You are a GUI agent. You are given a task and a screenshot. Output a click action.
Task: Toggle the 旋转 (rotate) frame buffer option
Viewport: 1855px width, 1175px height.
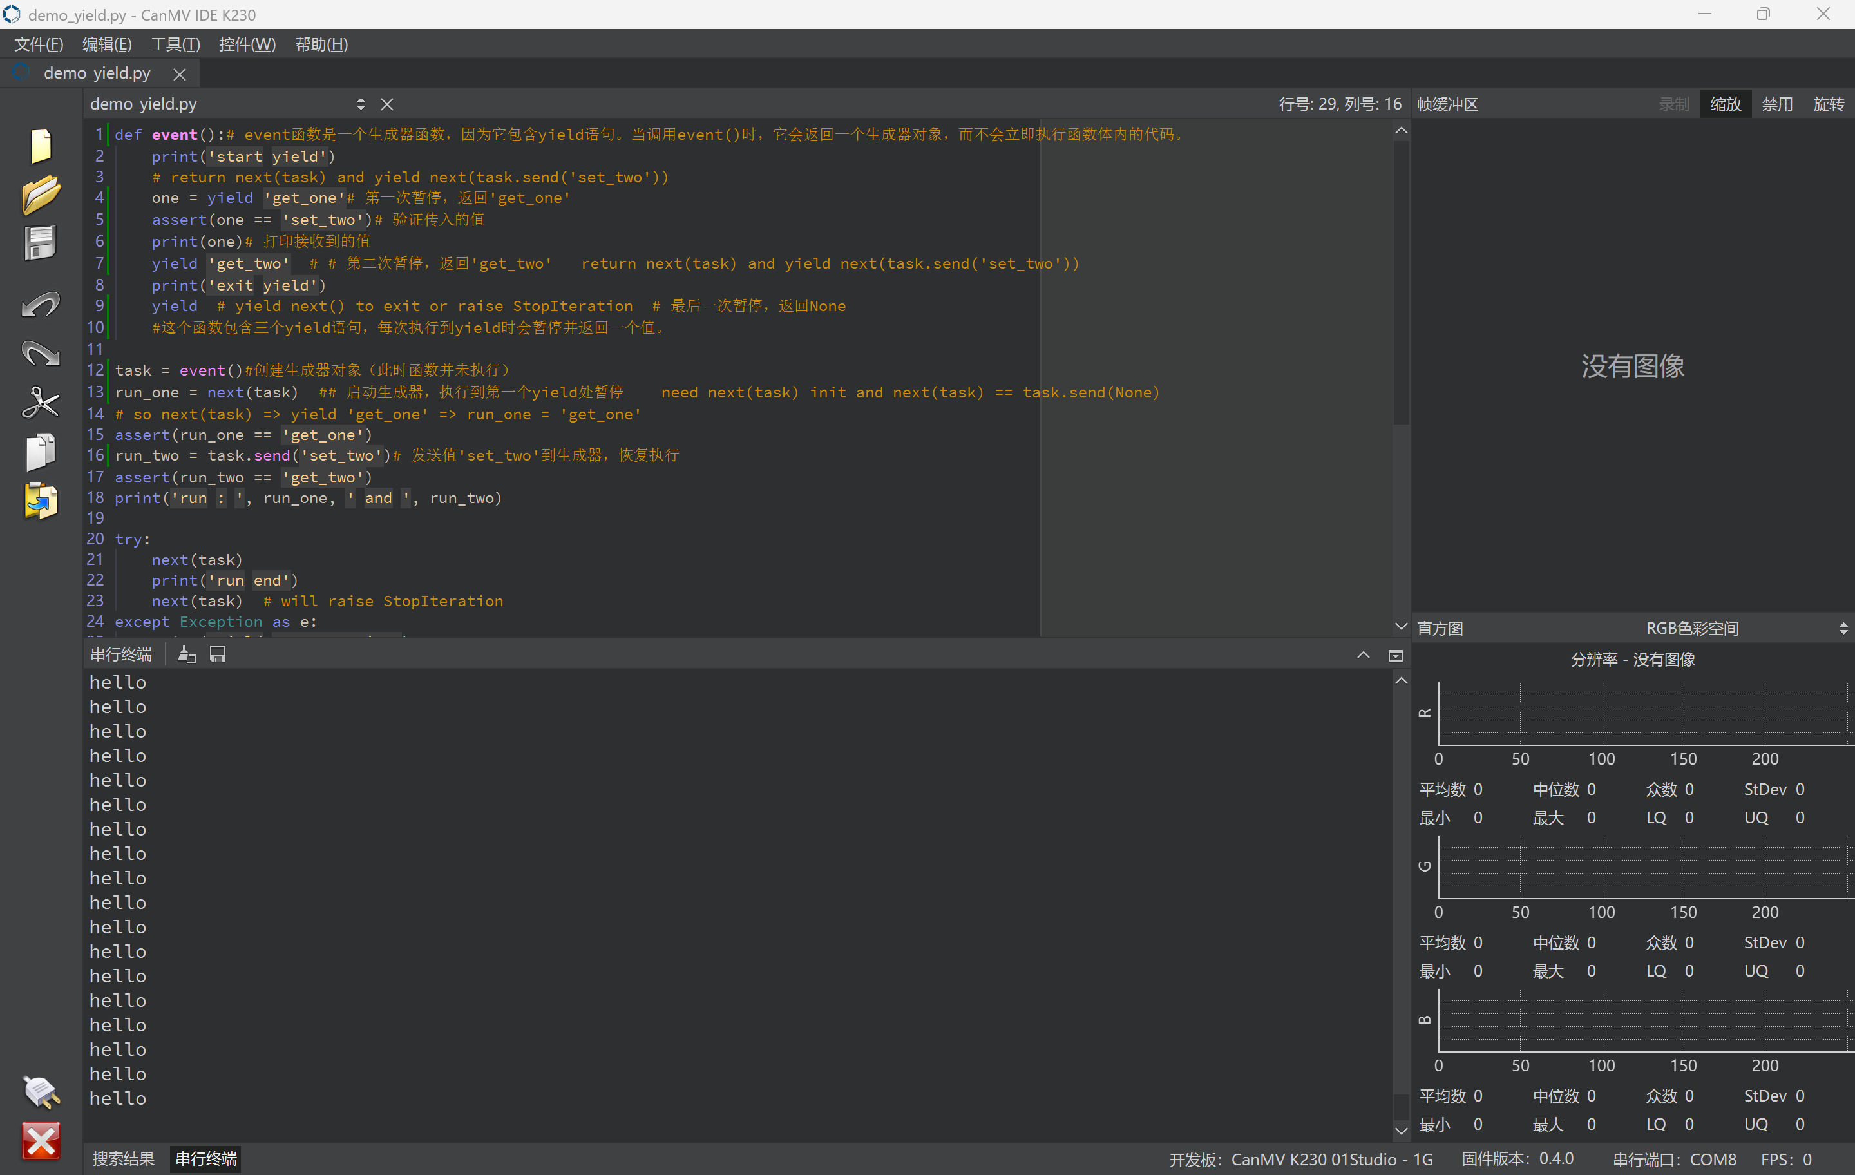coord(1828,104)
